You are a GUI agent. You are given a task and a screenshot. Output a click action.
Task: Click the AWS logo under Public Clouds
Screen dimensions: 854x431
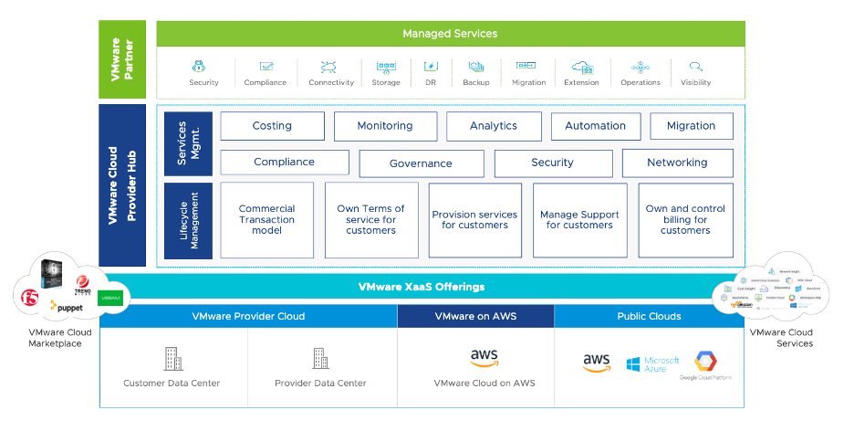[597, 363]
